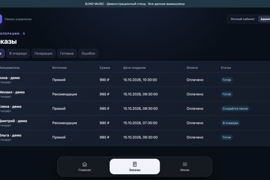Image resolution: width=270 pixels, height=180 pixels.
Task: Click Прямой source in Елена row
Action: tap(58, 109)
